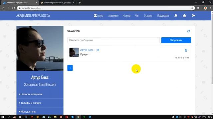Open the Windows Start menu
The image size is (213, 119).
pyautogui.click(x=3, y=117)
